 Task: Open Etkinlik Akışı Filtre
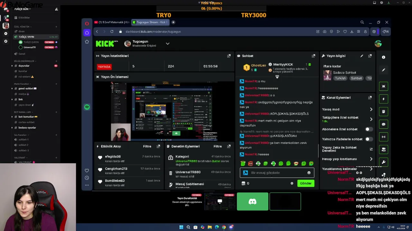point(147,146)
